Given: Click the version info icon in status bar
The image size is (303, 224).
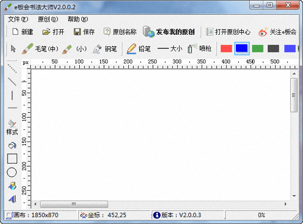Looking at the screenshot, I should (157, 215).
